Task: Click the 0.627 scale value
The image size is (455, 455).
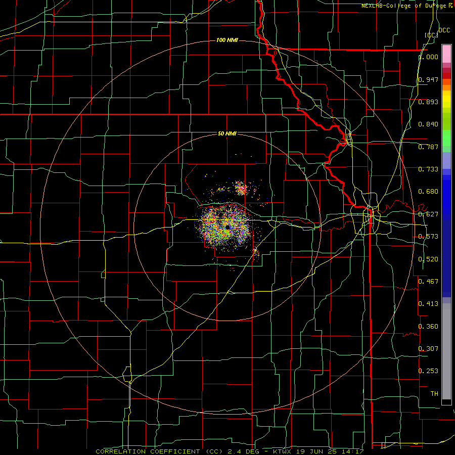Action: tap(428, 214)
